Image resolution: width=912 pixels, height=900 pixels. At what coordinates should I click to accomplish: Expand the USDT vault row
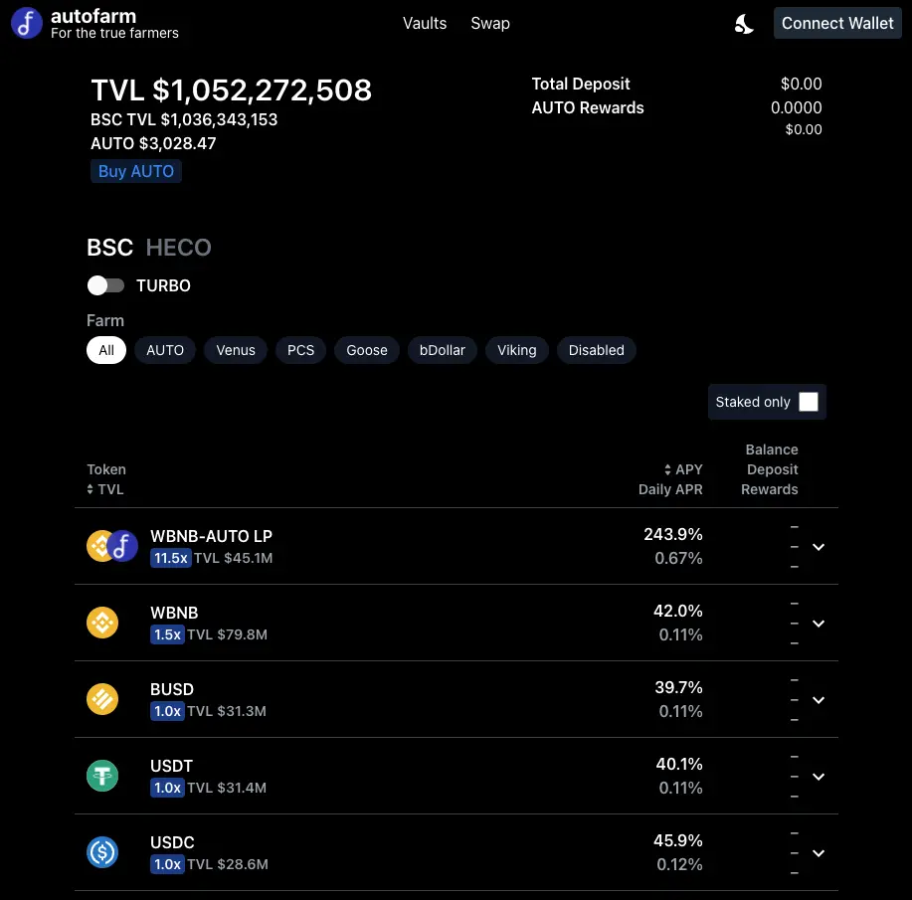(819, 777)
